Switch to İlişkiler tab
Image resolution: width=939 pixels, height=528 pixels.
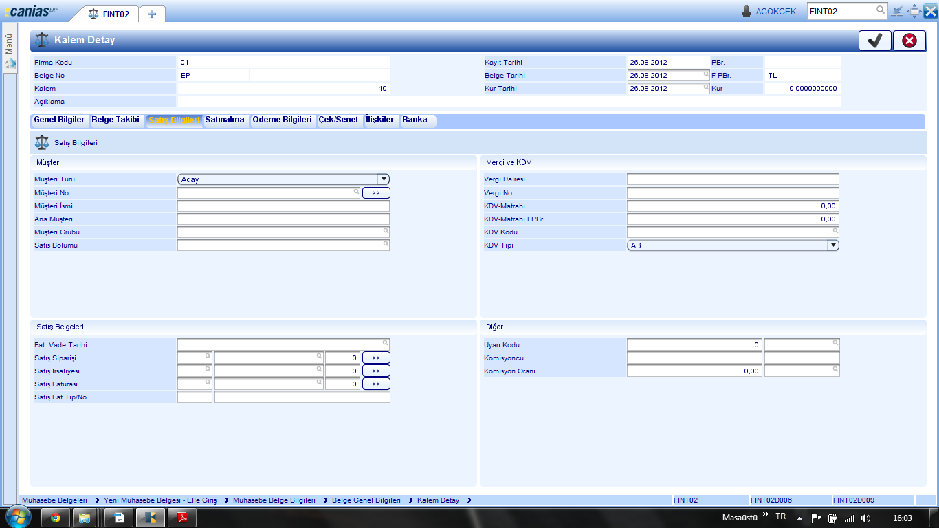click(x=380, y=120)
